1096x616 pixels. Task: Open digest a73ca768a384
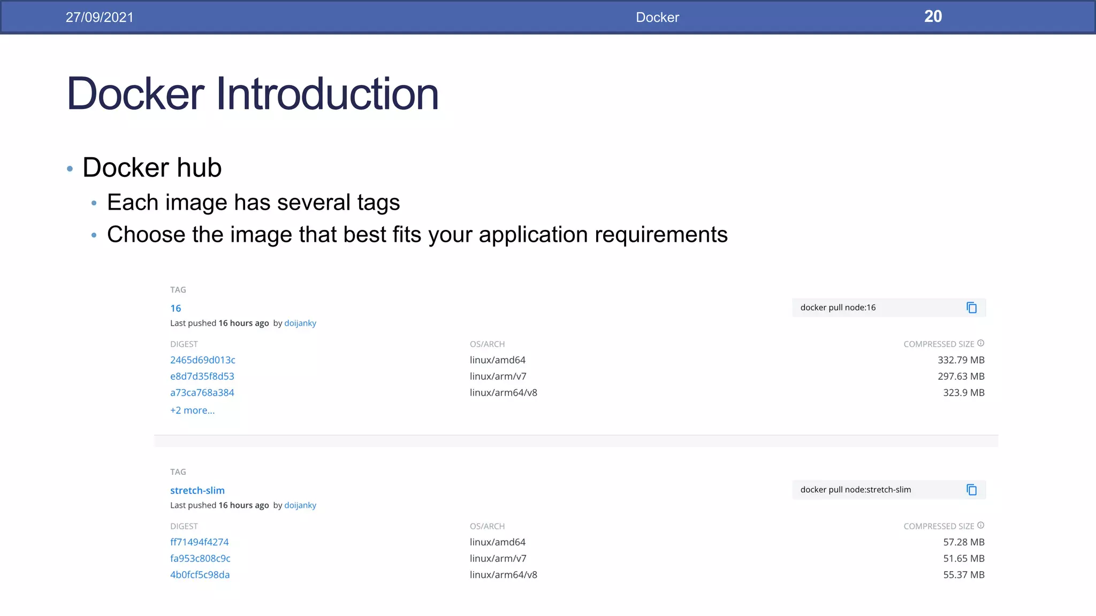coord(202,392)
